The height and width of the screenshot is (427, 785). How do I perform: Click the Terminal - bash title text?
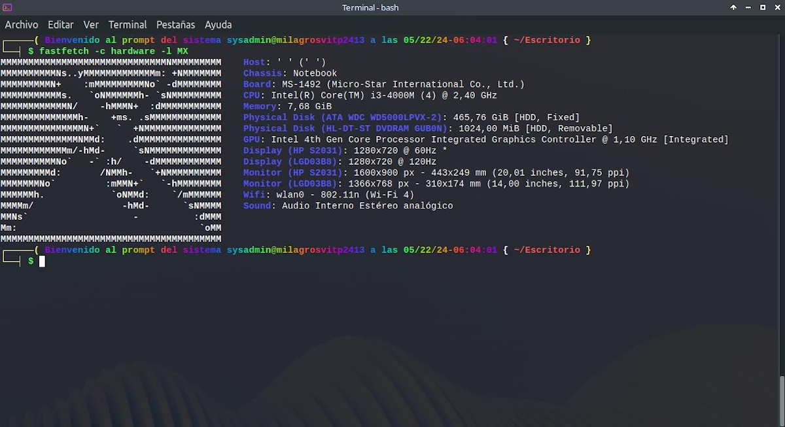click(x=370, y=7)
